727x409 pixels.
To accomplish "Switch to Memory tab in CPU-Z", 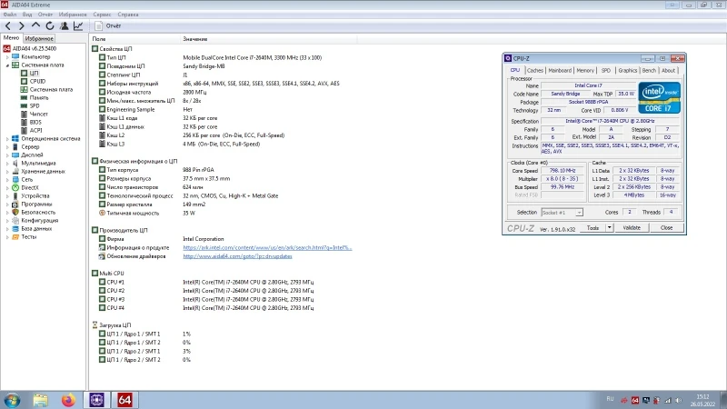I will click(585, 71).
